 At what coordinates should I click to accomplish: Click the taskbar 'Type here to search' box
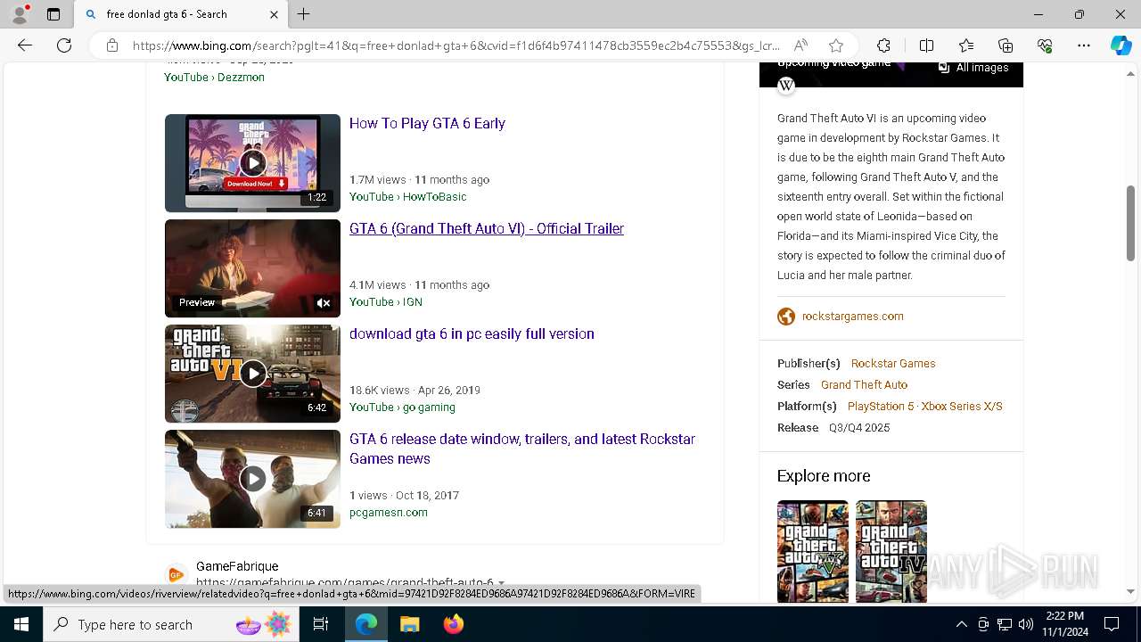coord(169,624)
